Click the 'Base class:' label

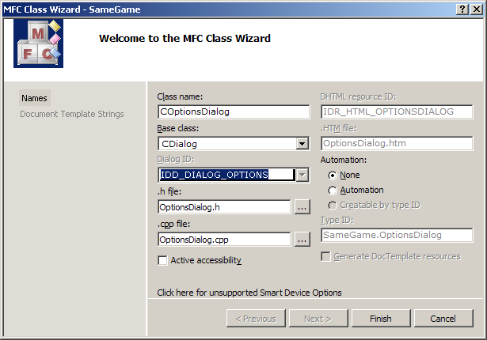pyautogui.click(x=177, y=128)
